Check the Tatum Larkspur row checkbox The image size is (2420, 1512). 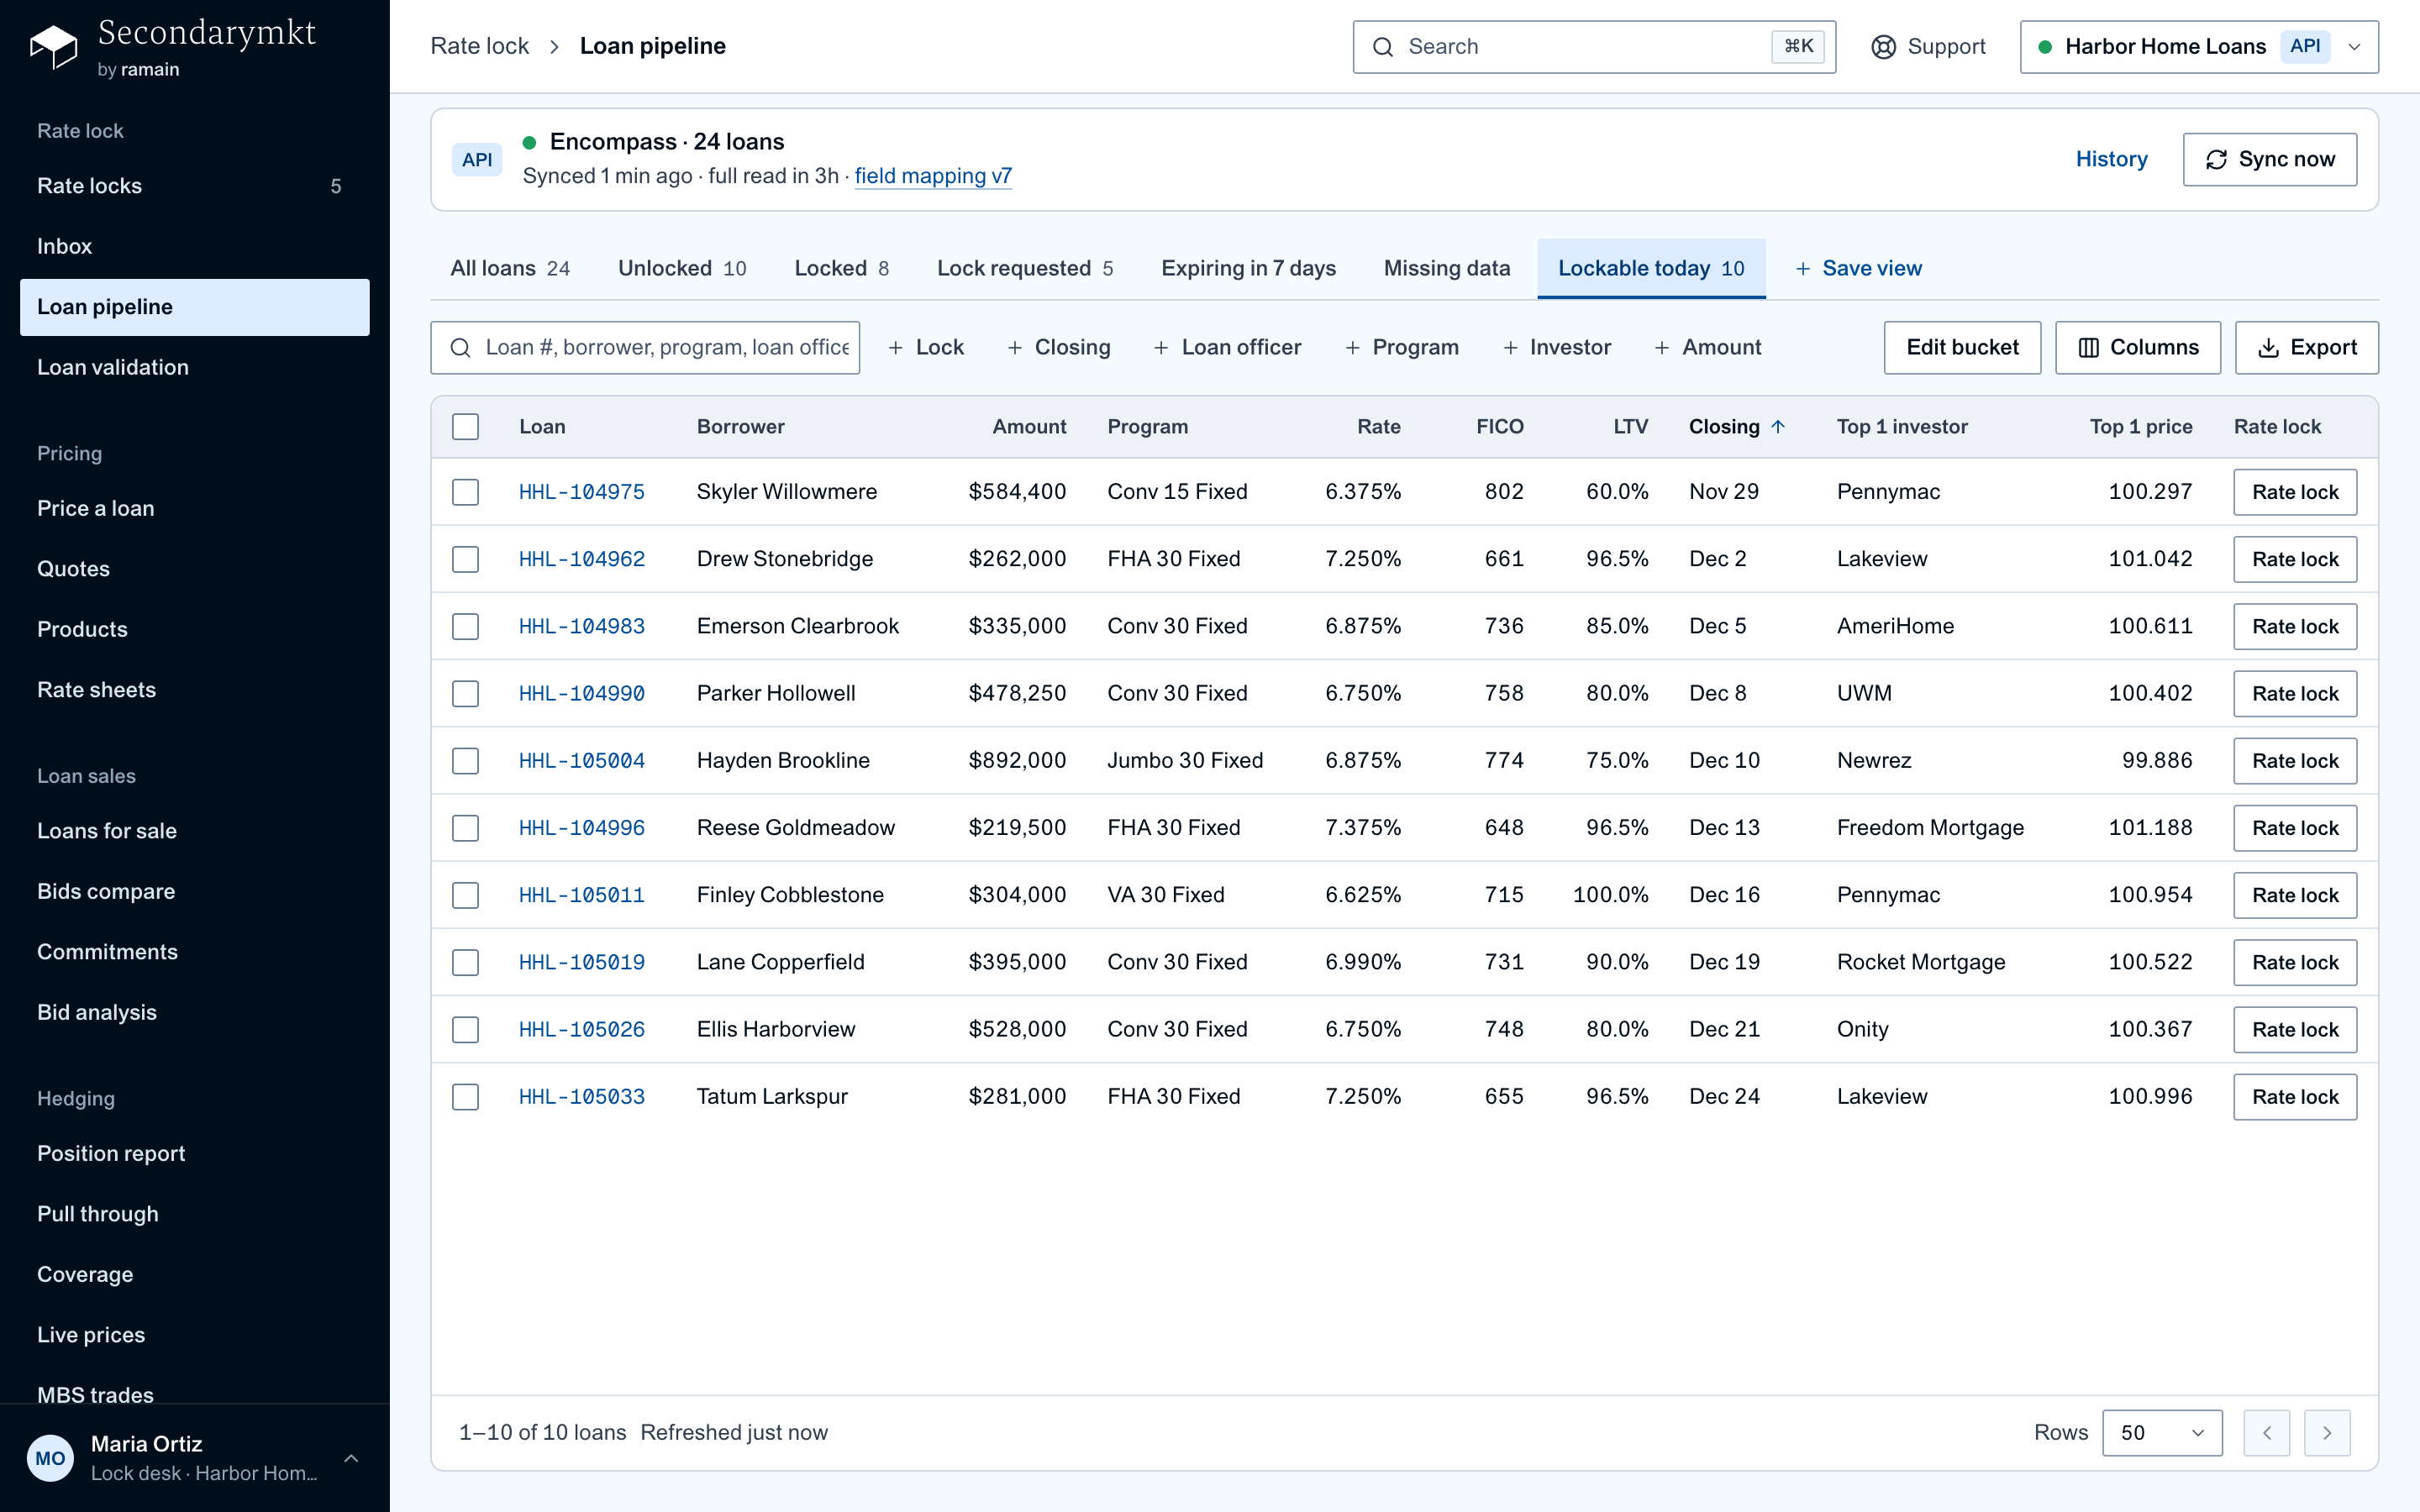tap(465, 1097)
